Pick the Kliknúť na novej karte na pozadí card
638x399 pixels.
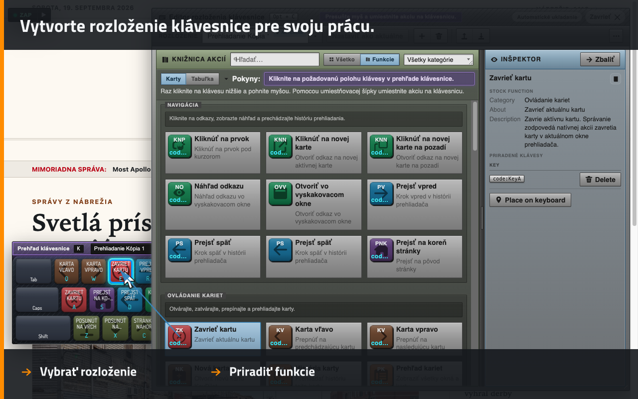415,153
